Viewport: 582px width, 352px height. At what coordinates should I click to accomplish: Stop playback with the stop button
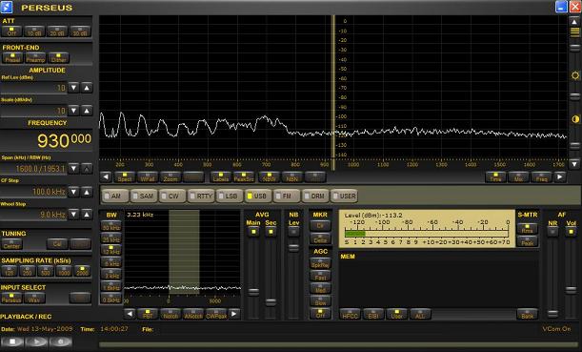pyautogui.click(x=12, y=342)
